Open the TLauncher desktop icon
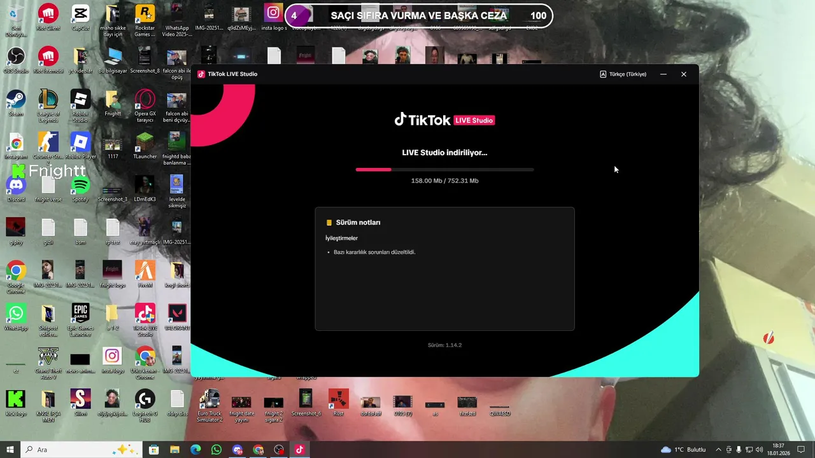This screenshot has width=815, height=458. 145,146
